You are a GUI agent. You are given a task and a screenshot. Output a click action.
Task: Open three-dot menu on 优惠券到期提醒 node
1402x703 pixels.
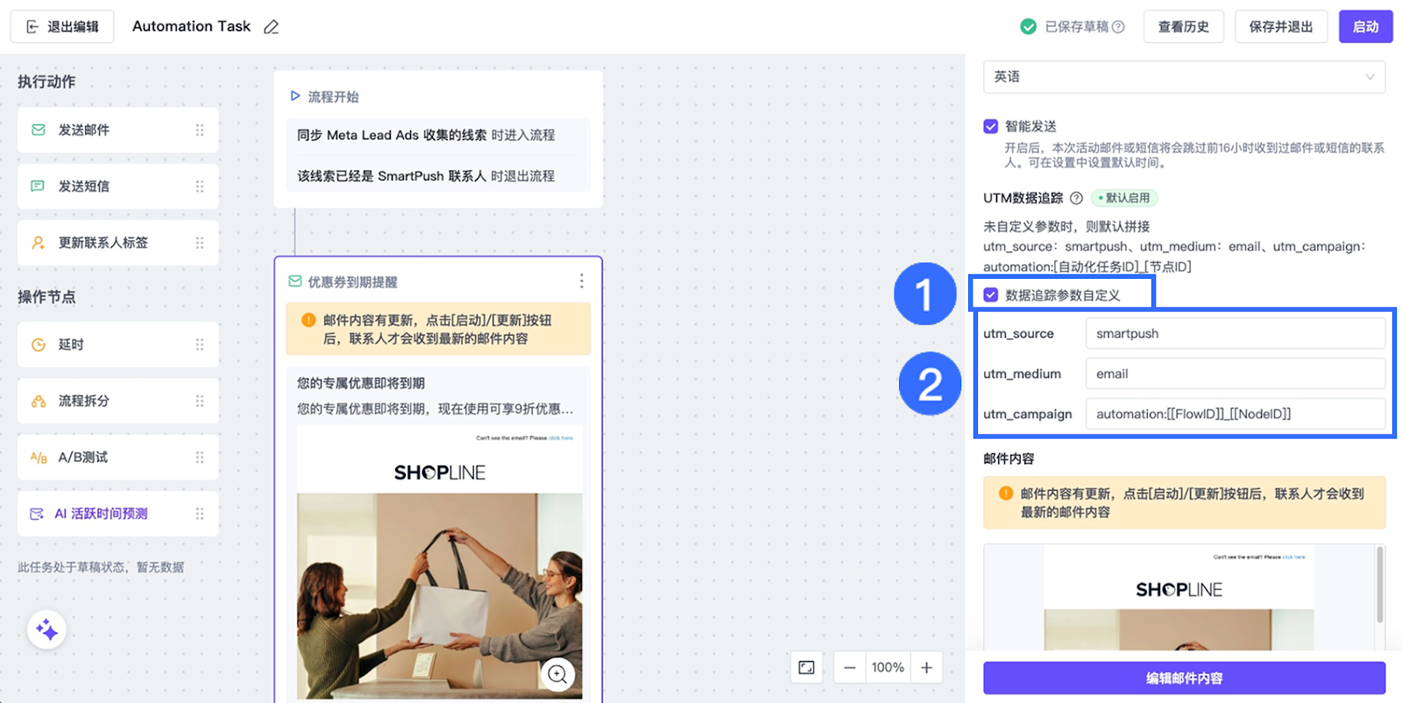click(581, 281)
